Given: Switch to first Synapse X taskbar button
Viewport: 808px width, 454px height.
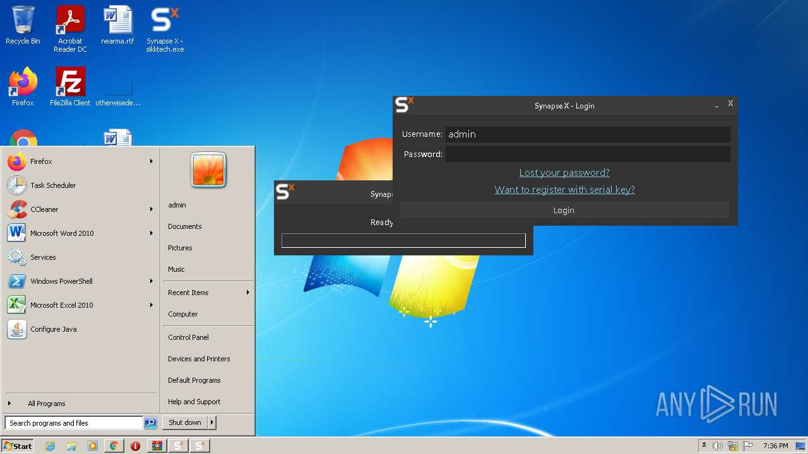Looking at the screenshot, I should [x=178, y=446].
